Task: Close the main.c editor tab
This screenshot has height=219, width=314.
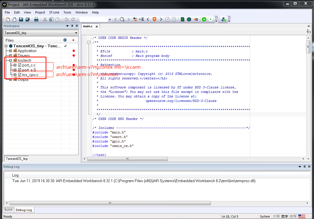Action: pos(97,26)
